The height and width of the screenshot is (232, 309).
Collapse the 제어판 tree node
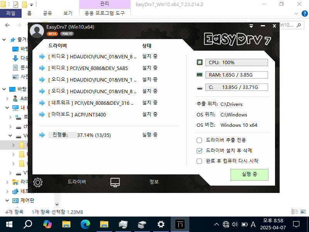(x=7, y=200)
